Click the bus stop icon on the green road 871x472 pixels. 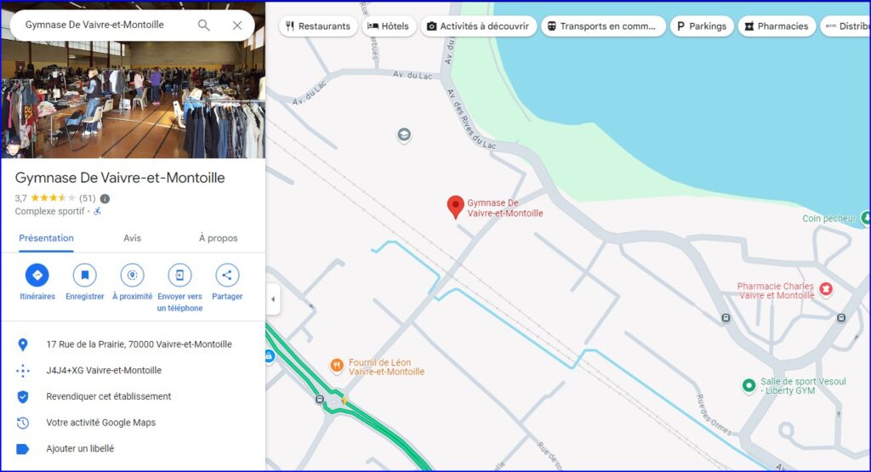(320, 399)
